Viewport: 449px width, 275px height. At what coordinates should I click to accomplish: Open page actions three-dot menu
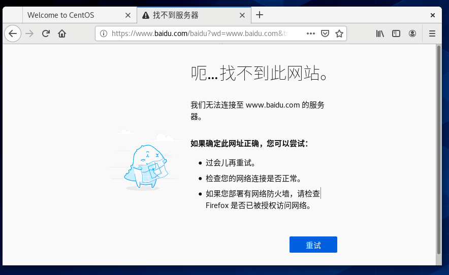pos(311,33)
